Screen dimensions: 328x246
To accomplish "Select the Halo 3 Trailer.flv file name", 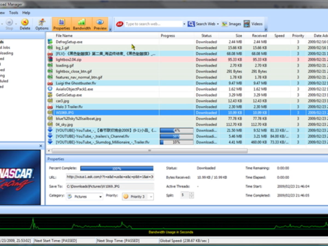I will [69, 107].
